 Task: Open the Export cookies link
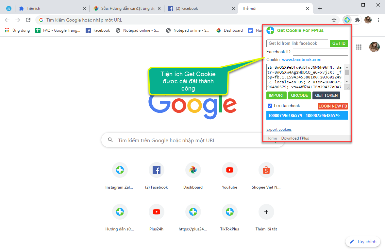point(279,129)
